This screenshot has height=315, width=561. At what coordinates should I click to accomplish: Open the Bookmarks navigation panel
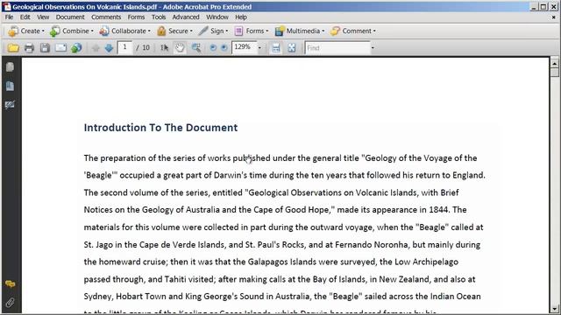tap(10, 86)
